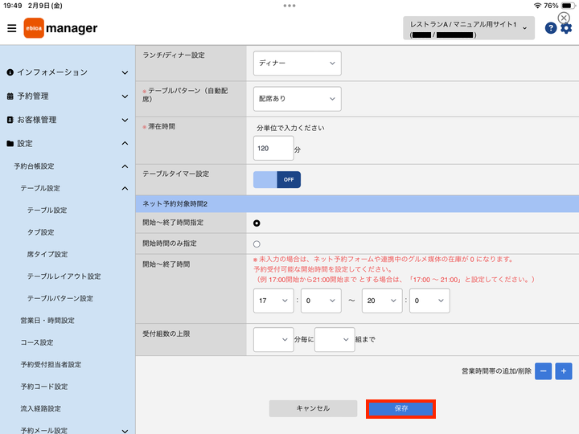Click the 受付組数の上限 label
Image resolution: width=579 pixels, height=434 pixels.
point(166,334)
